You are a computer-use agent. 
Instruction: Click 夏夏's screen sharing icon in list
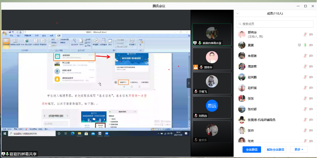coord(299,45)
